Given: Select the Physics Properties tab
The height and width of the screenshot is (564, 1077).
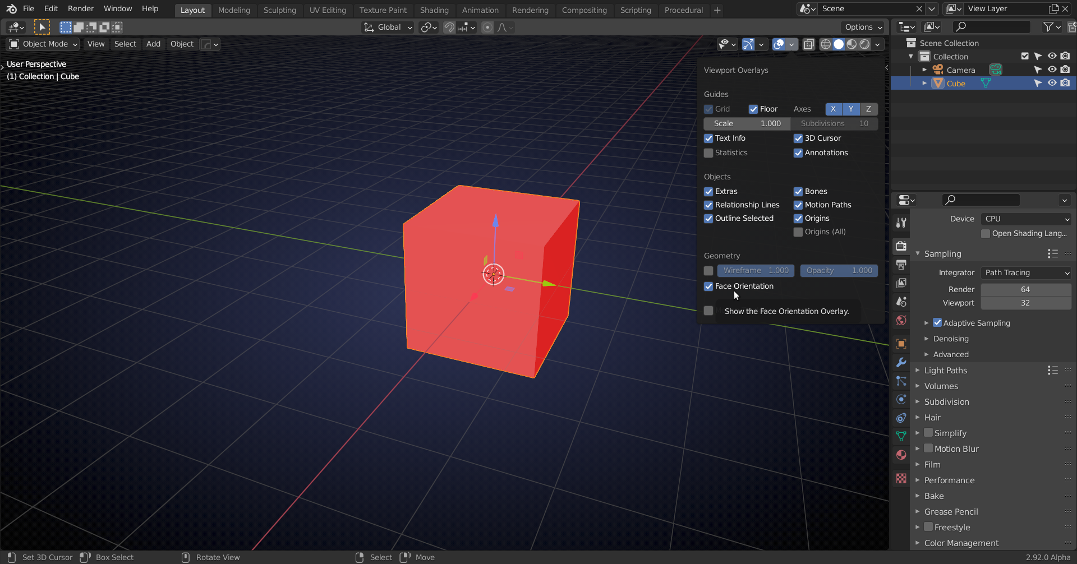Looking at the screenshot, I should point(901,399).
